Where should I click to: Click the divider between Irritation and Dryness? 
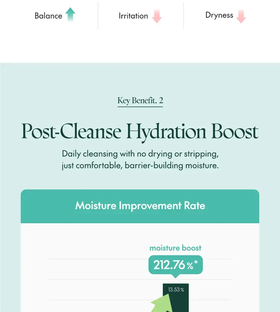click(x=184, y=16)
